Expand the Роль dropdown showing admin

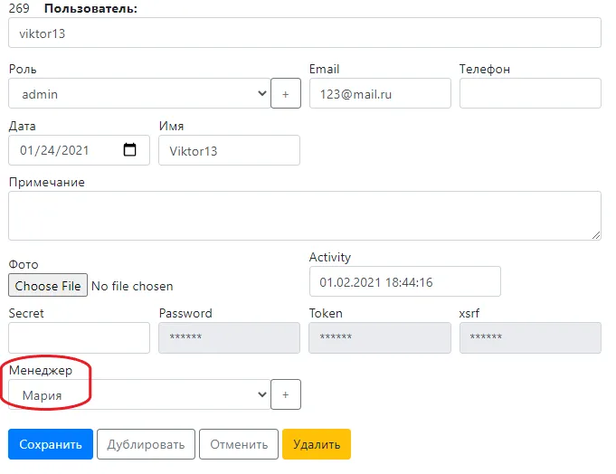pyautogui.click(x=139, y=93)
